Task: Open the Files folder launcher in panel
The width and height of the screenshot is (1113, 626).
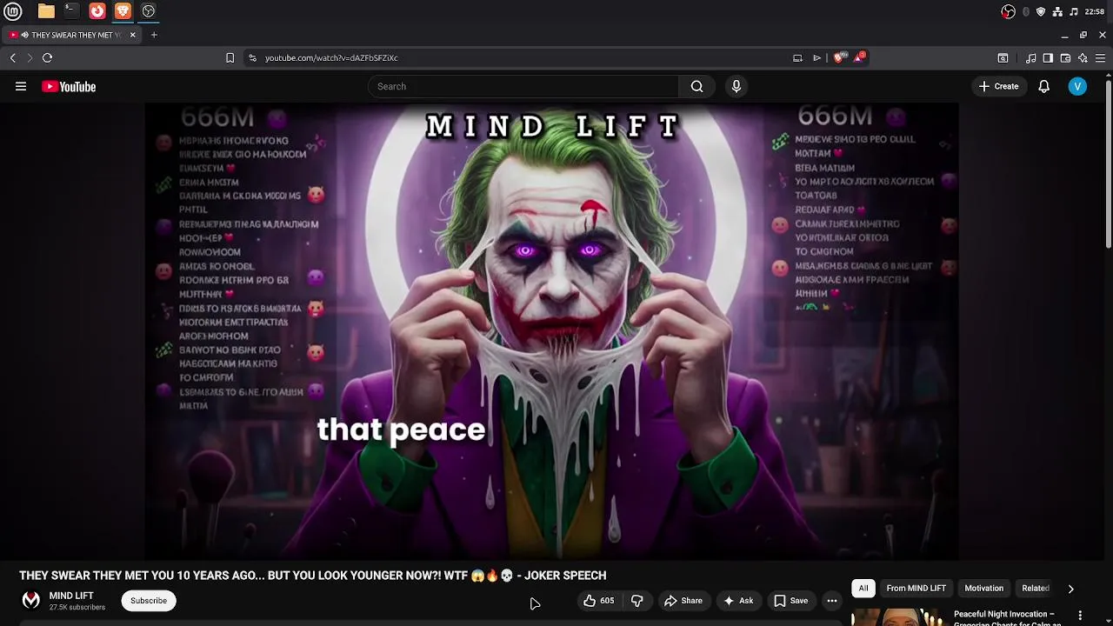Action: point(46,11)
